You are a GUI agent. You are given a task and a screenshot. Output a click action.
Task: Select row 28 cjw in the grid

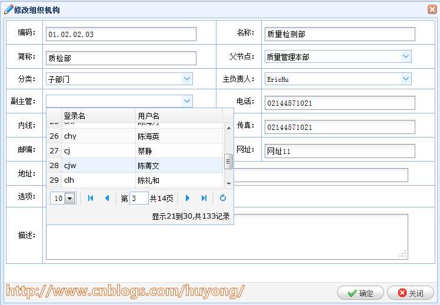click(135, 165)
